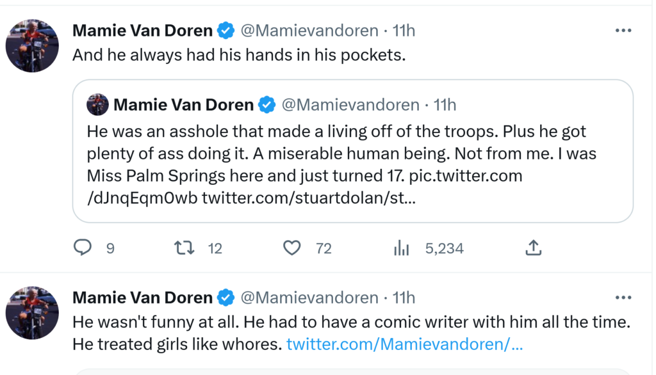Screen dimensions: 656x375
Task: Like the hands in pockets tweet
Action: tap(292, 248)
